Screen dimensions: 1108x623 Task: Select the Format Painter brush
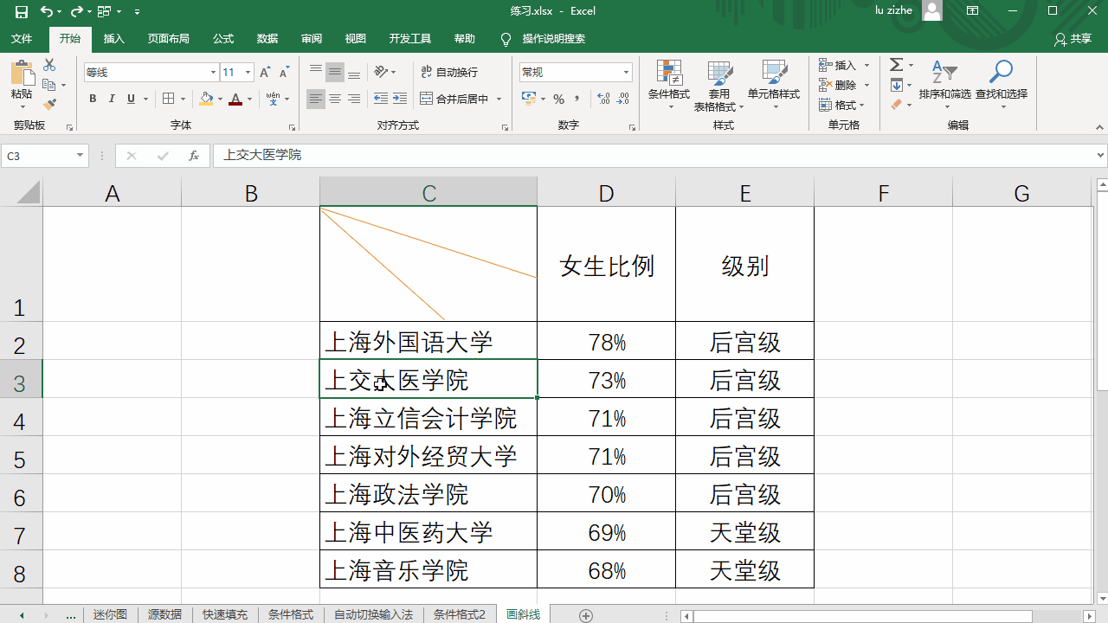(x=49, y=105)
